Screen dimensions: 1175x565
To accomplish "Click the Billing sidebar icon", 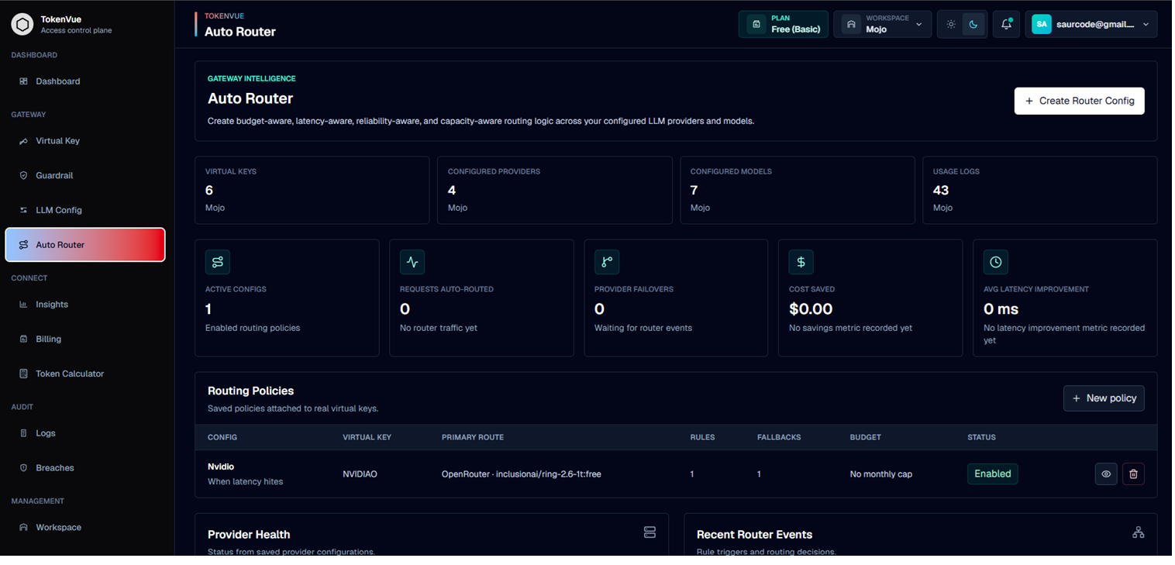I will pos(23,339).
